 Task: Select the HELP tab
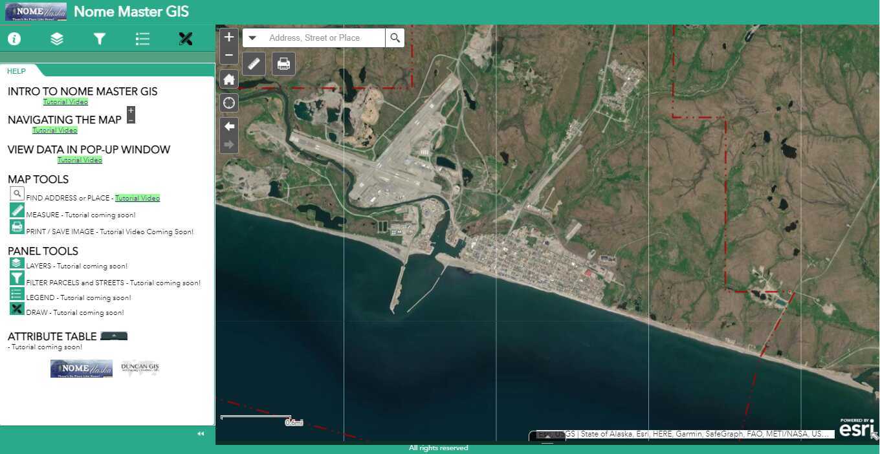tap(16, 71)
